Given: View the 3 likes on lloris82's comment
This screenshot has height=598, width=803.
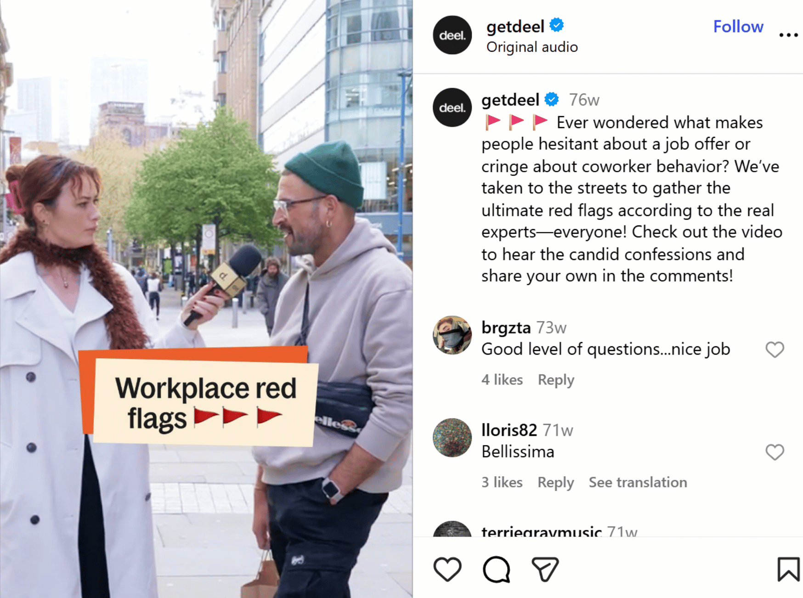Looking at the screenshot, I should [502, 482].
